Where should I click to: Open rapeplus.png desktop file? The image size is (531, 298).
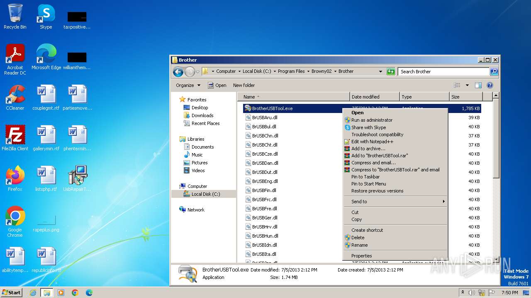[x=46, y=222]
